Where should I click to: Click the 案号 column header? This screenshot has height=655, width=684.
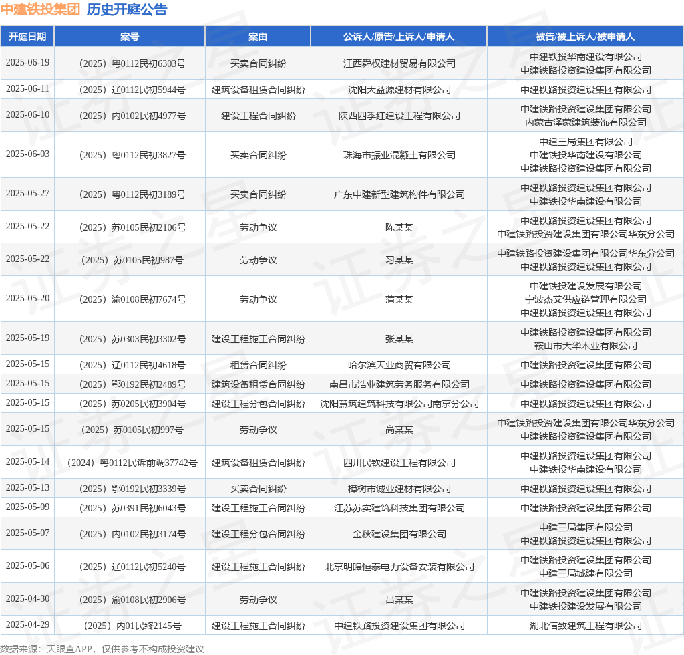130,37
